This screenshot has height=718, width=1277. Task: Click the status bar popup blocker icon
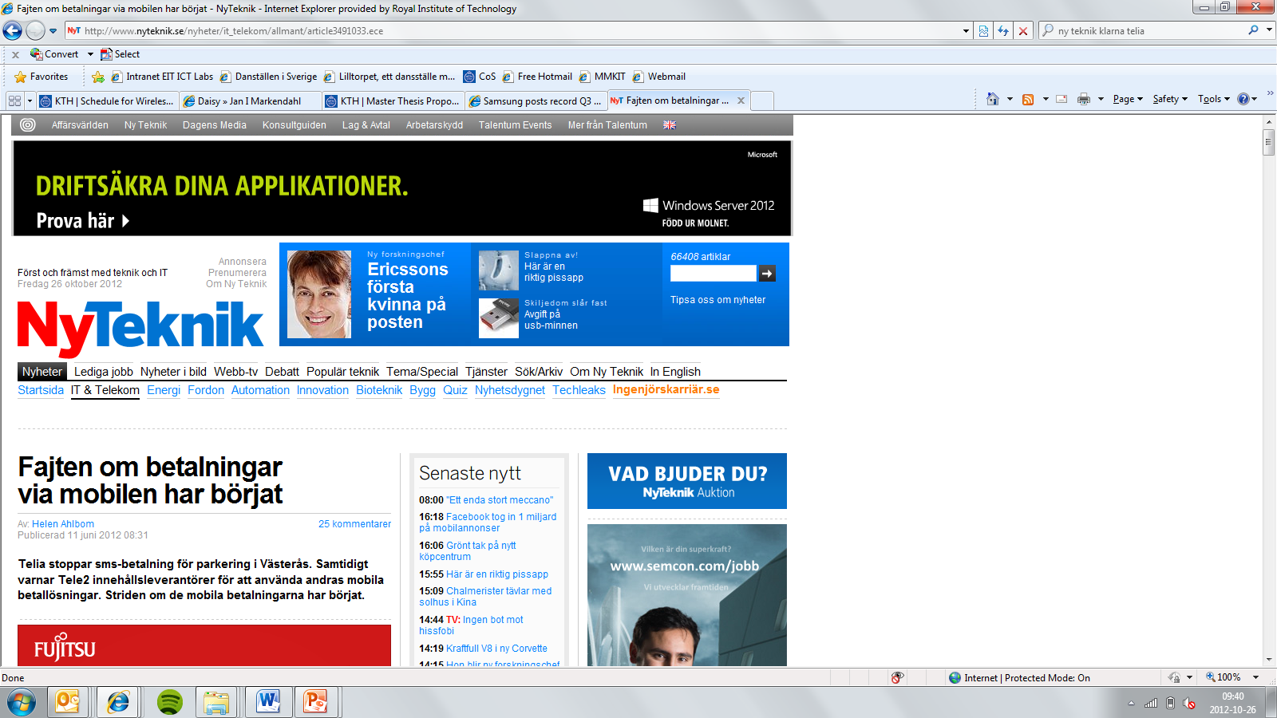tap(897, 677)
